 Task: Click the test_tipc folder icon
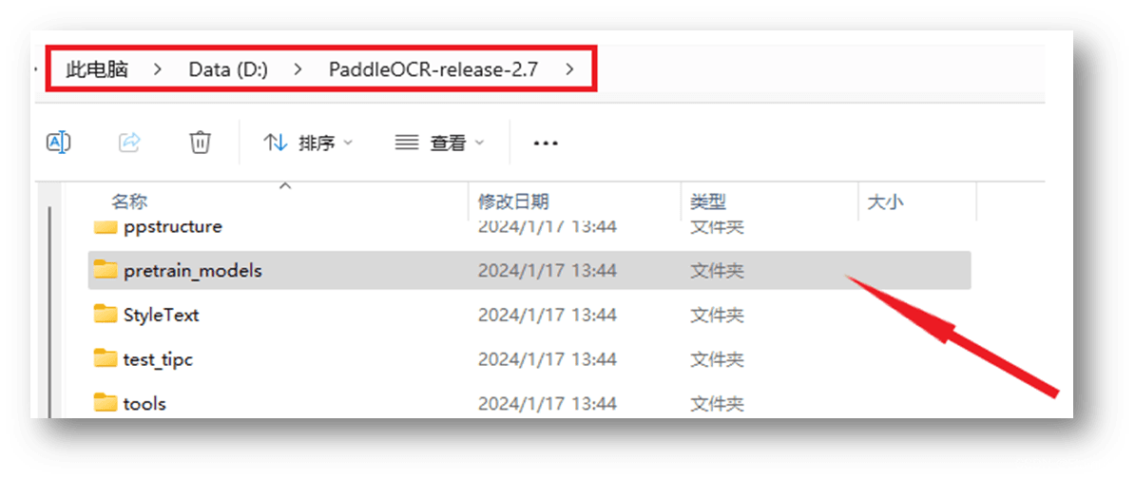tap(106, 358)
